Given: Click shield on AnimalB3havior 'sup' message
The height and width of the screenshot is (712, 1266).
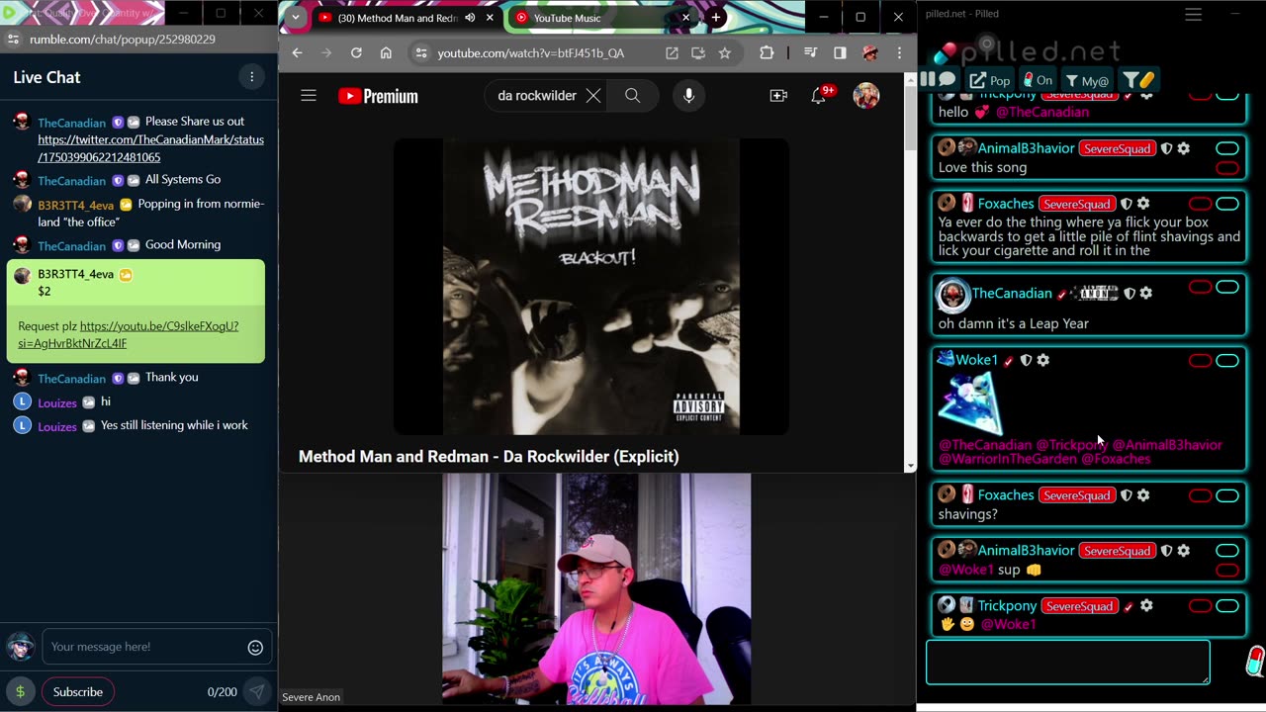Looking at the screenshot, I should [x=1166, y=551].
